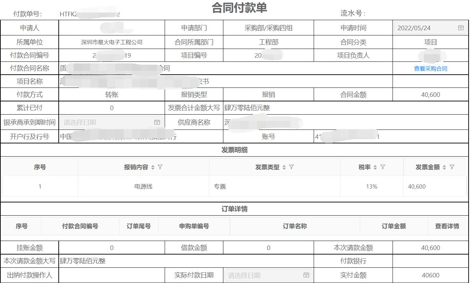
Task: Click the 40,600 value next to 本次请款金额
Action: click(x=430, y=248)
